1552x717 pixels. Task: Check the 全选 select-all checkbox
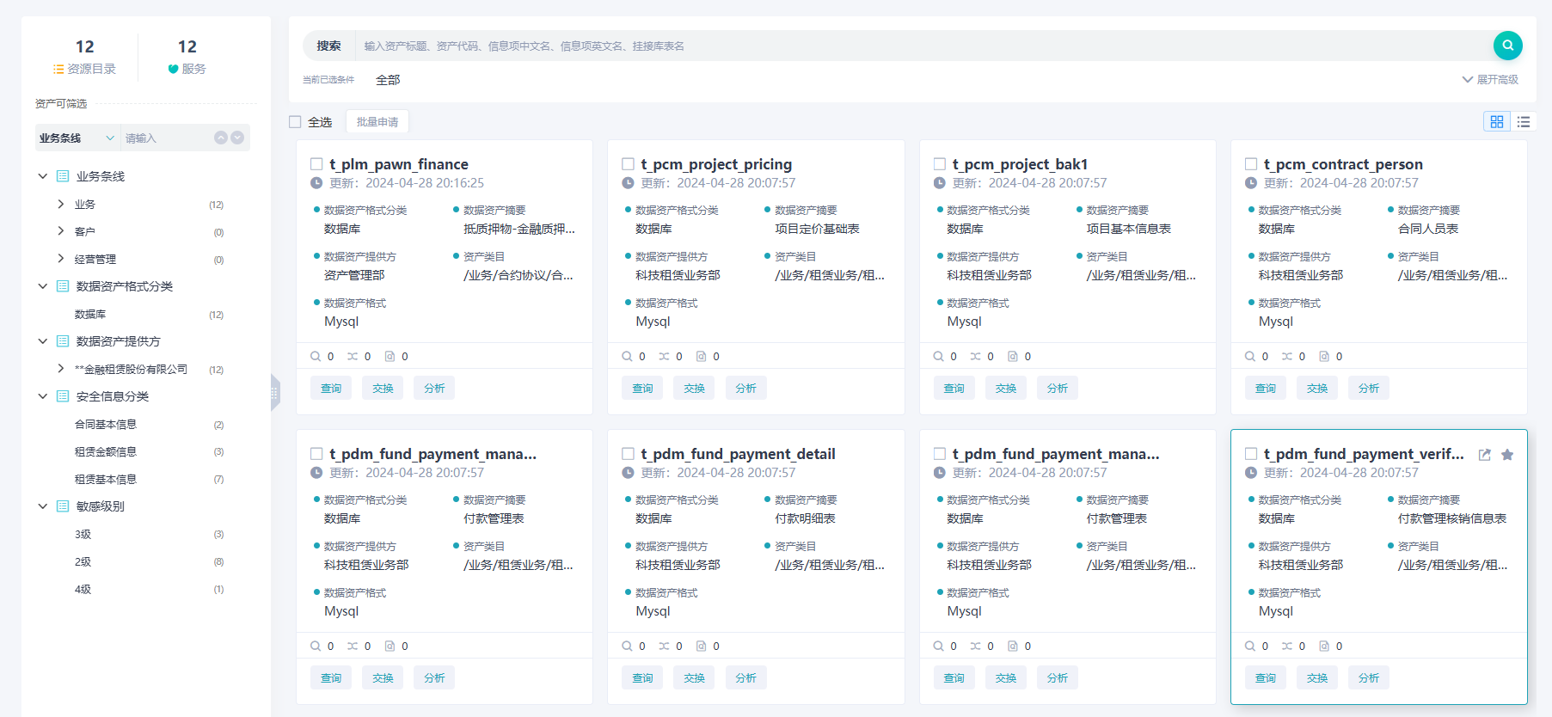tap(295, 122)
